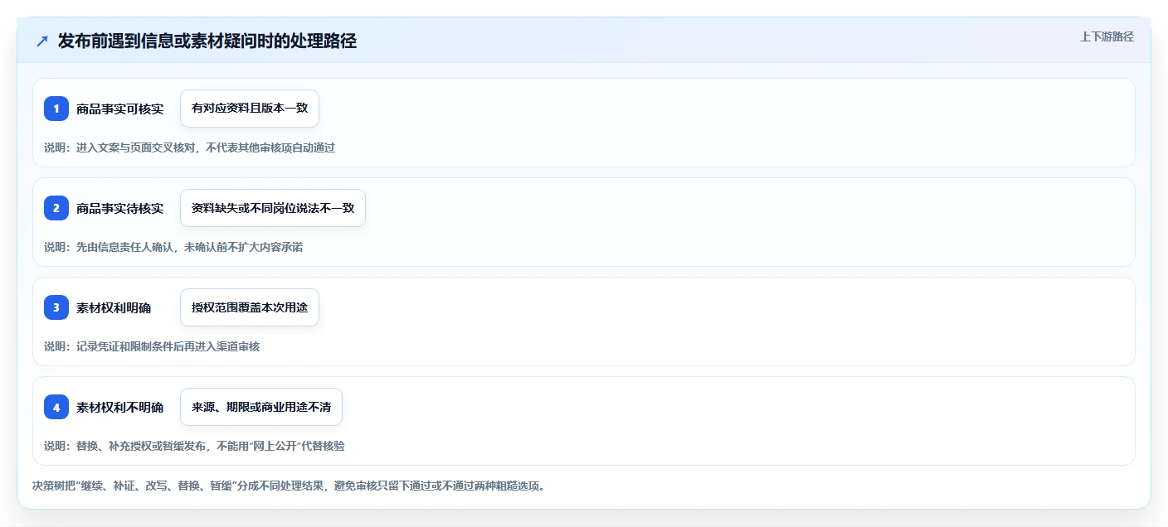The height and width of the screenshot is (527, 1168).
Task: Click the 素材权利不明确 step label
Action: click(119, 407)
